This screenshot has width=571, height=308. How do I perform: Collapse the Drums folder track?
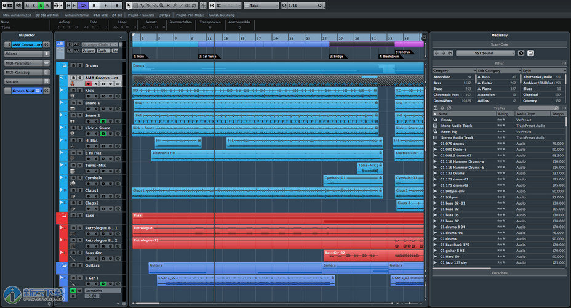[64, 66]
